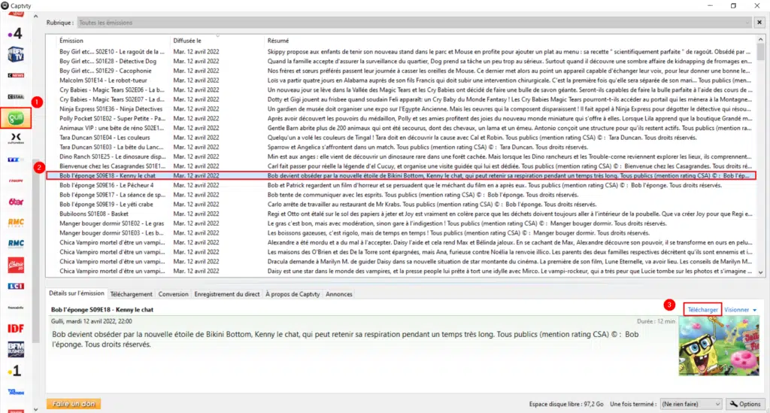Select 'Bob l'éponge S09E17 - La séance de sp...' row
This screenshot has height=413, width=770.
coord(401,195)
